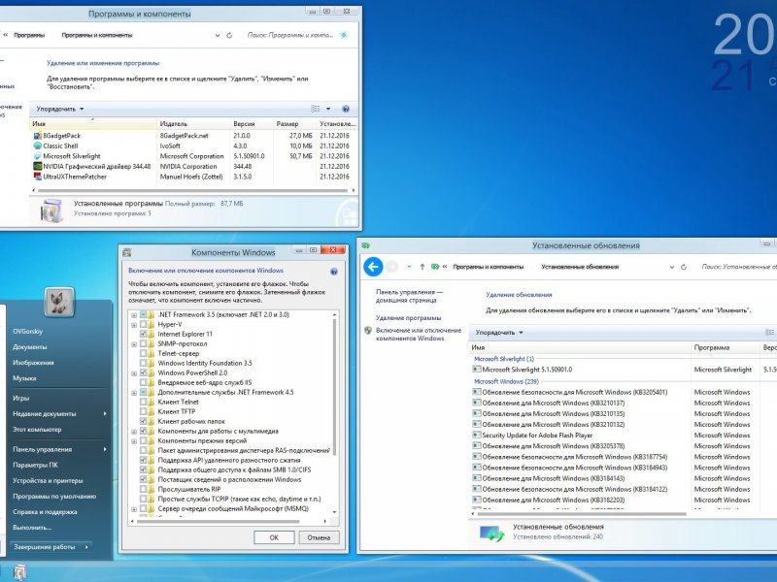Open help in Компоненты Windows dialog

click(x=334, y=272)
